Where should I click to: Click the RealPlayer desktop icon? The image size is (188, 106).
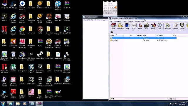point(67,17)
